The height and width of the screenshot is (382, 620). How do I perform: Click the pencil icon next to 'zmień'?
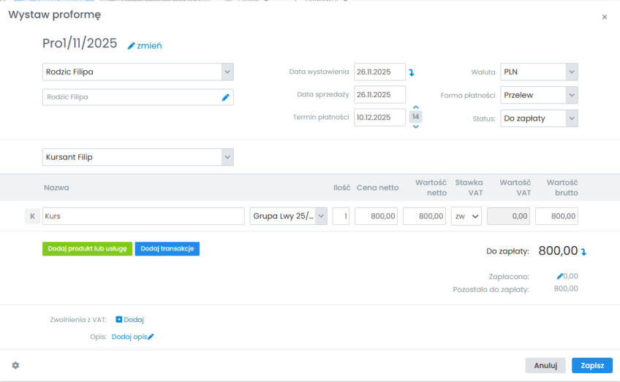click(132, 45)
